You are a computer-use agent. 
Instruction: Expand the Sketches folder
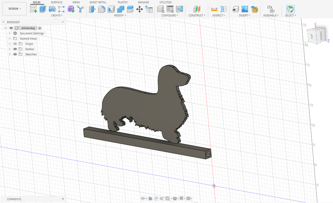9,54
